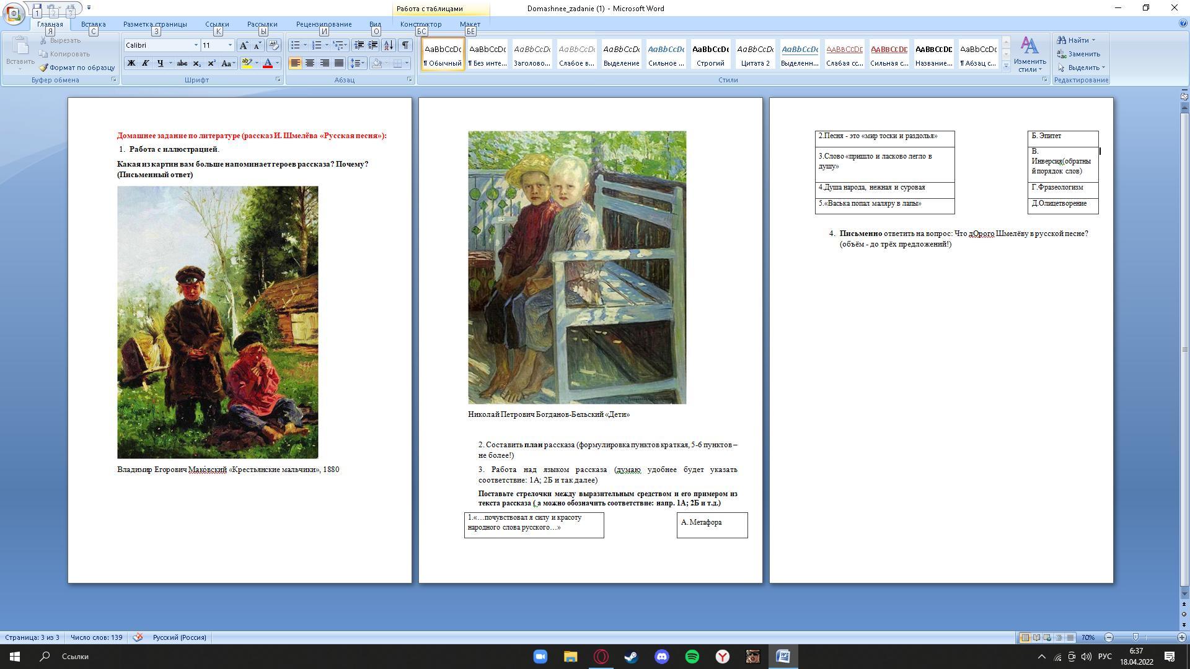Open Zoom from the taskbar
Screen dimensions: 1190x669
540,657
